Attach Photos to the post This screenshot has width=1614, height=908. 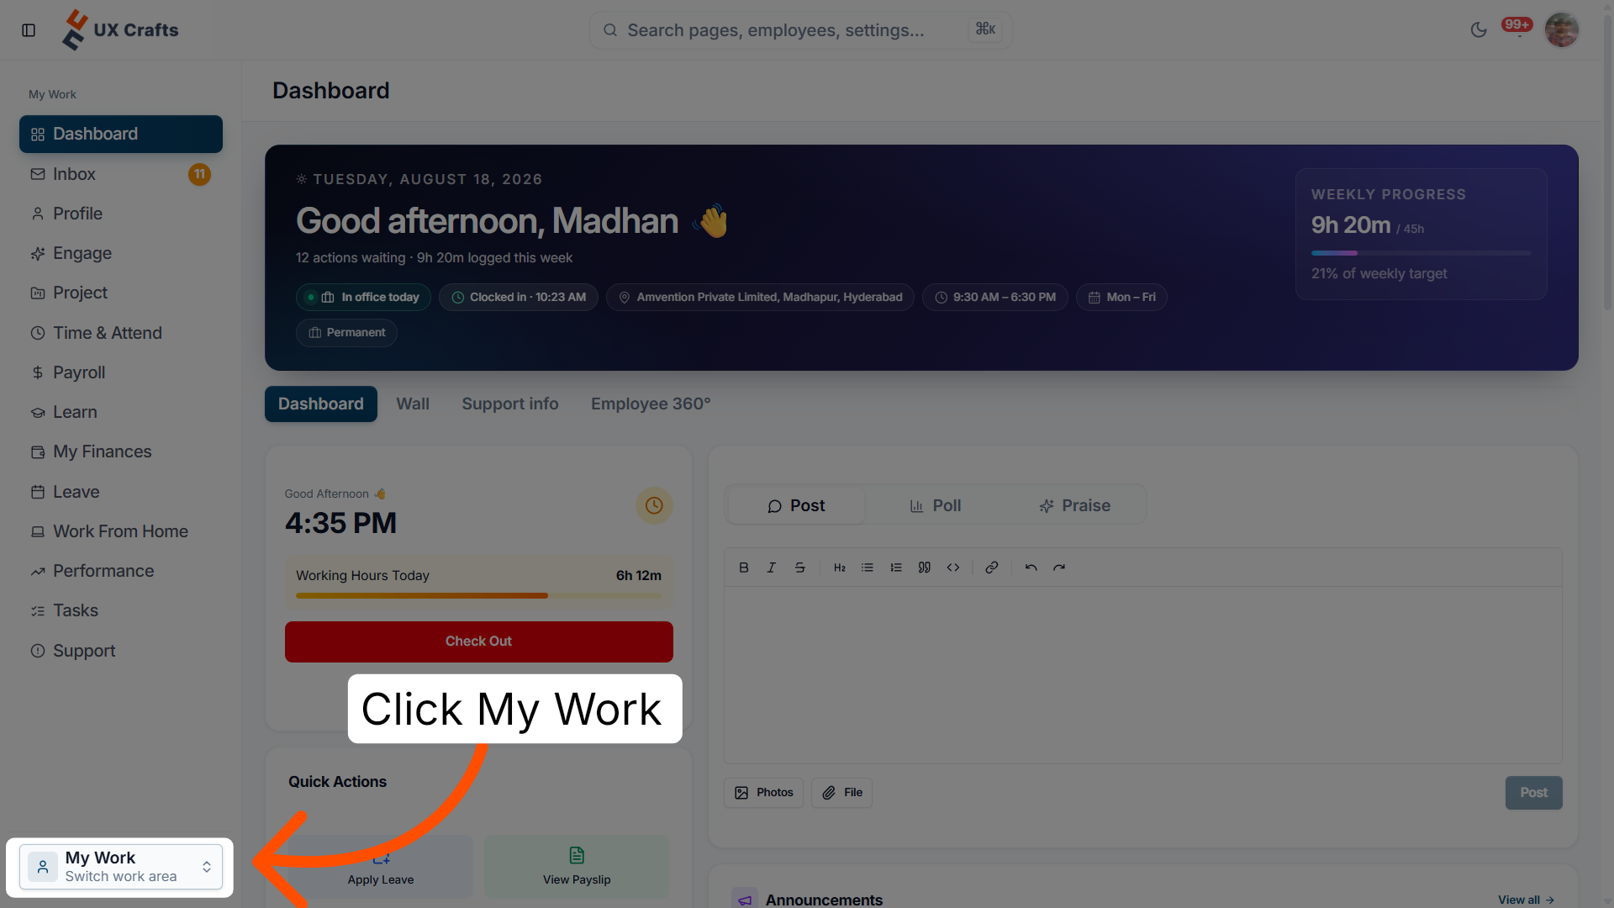coord(764,793)
